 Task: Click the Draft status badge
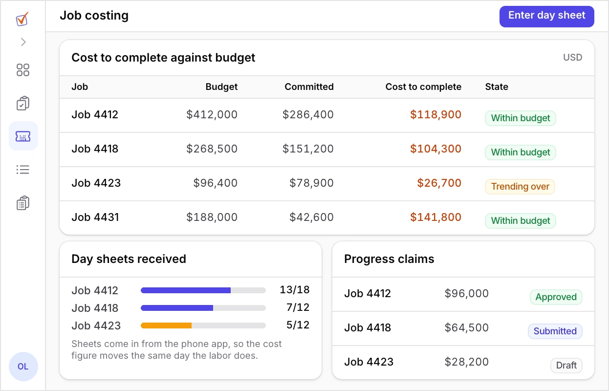566,366
